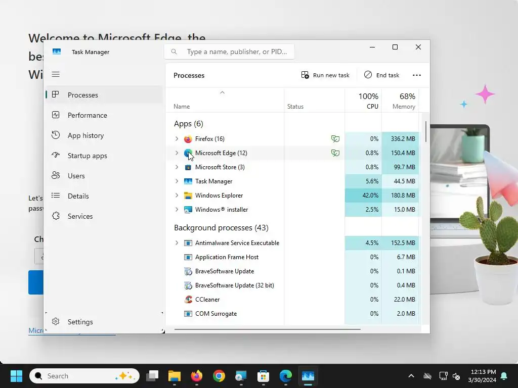
Task: Switch to the Processes page
Action: coord(104,95)
